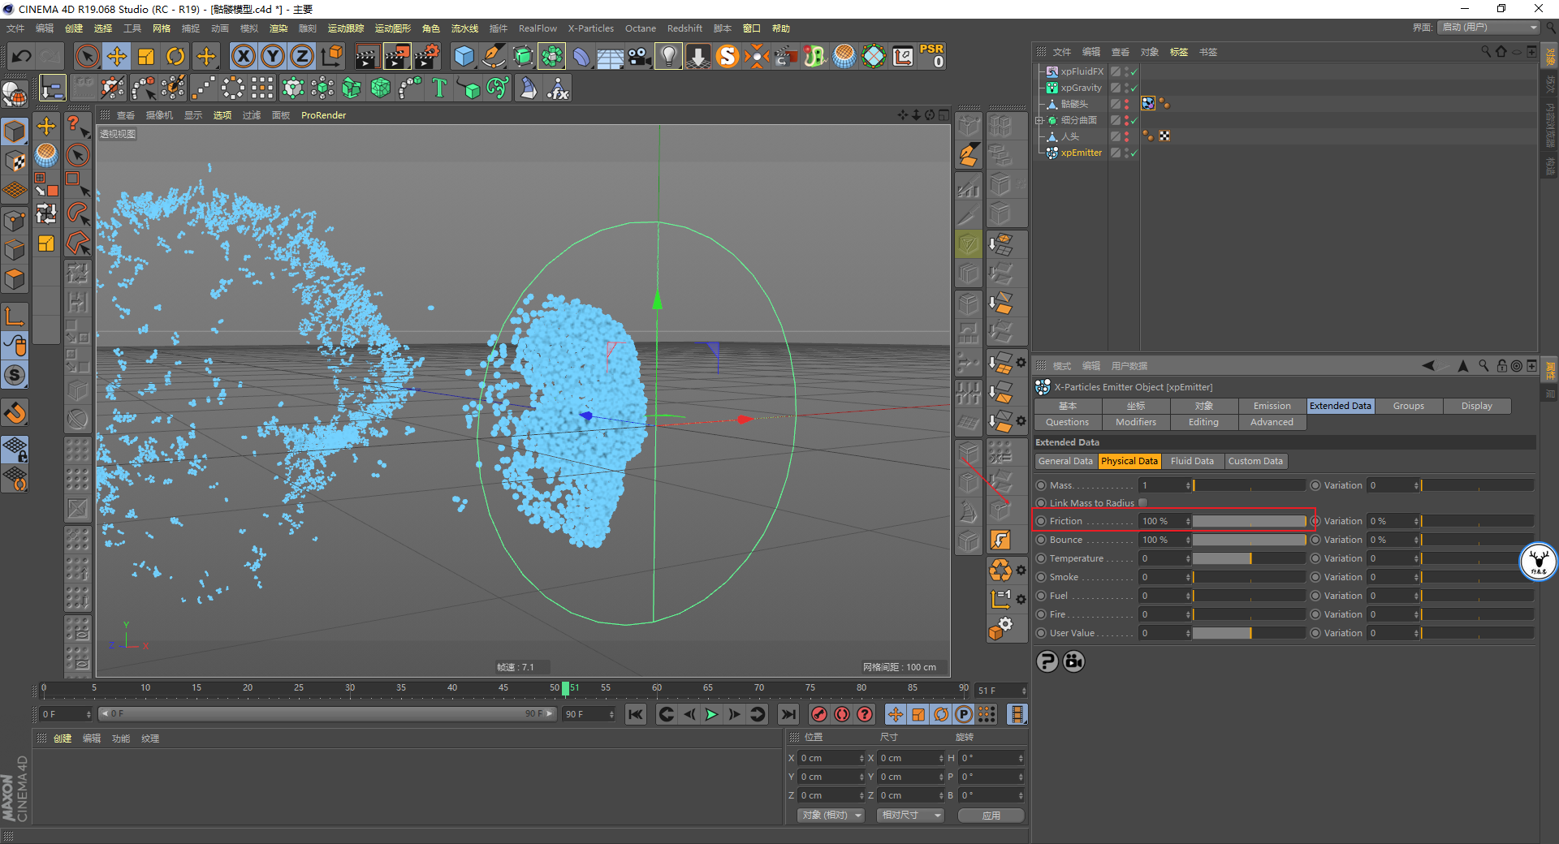Click Render Active View clapperboard icon
This screenshot has height=844, width=1559.
click(367, 56)
